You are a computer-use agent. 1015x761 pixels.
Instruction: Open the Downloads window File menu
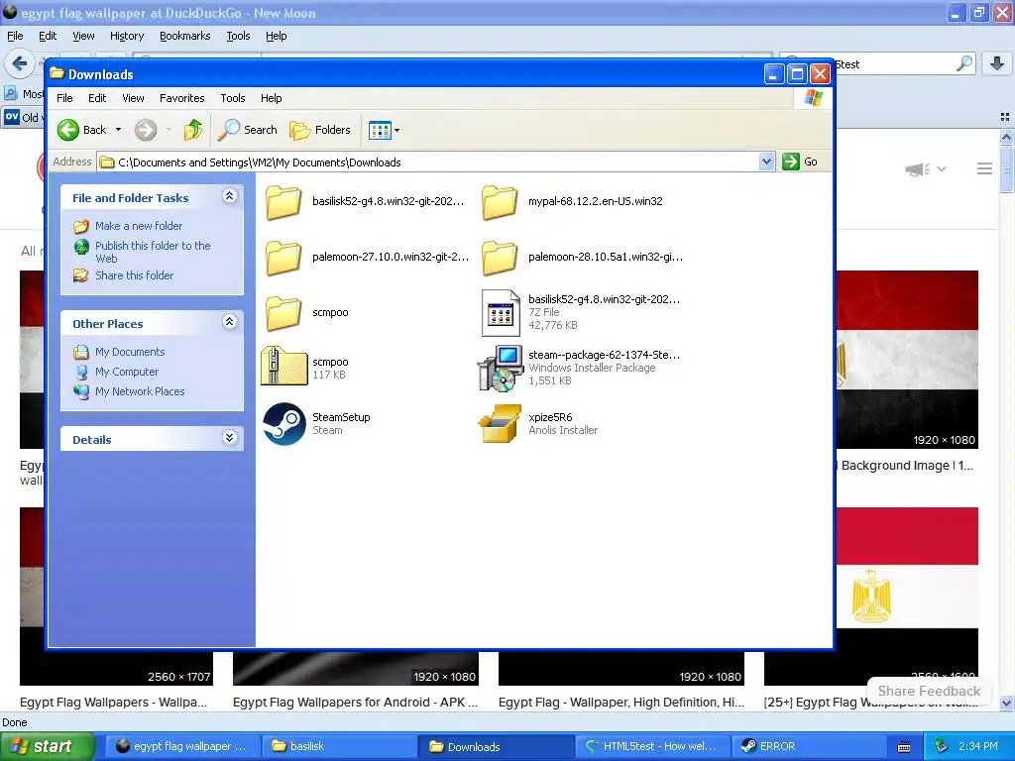point(64,98)
